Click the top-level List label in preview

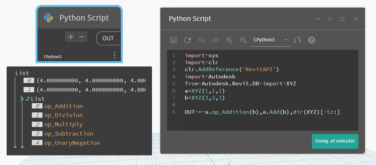click(x=22, y=73)
